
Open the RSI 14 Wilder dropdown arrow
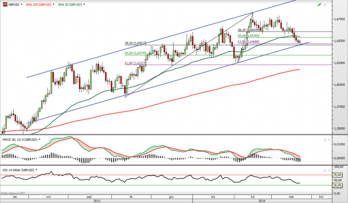[36, 170]
